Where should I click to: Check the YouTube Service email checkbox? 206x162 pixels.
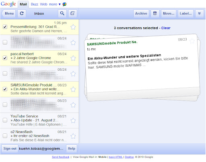[5, 120]
